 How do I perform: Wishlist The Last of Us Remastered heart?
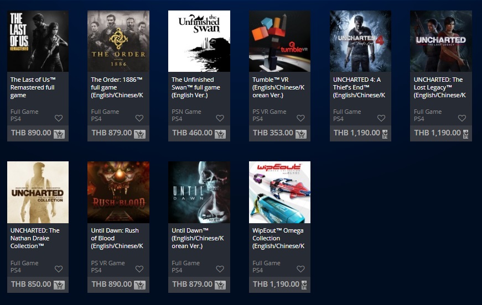tap(59, 118)
